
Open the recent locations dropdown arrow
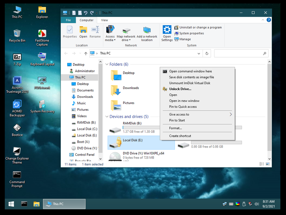pyautogui.click(x=80, y=53)
